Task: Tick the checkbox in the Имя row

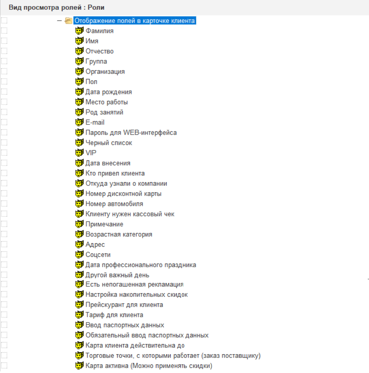Action: pos(4,41)
